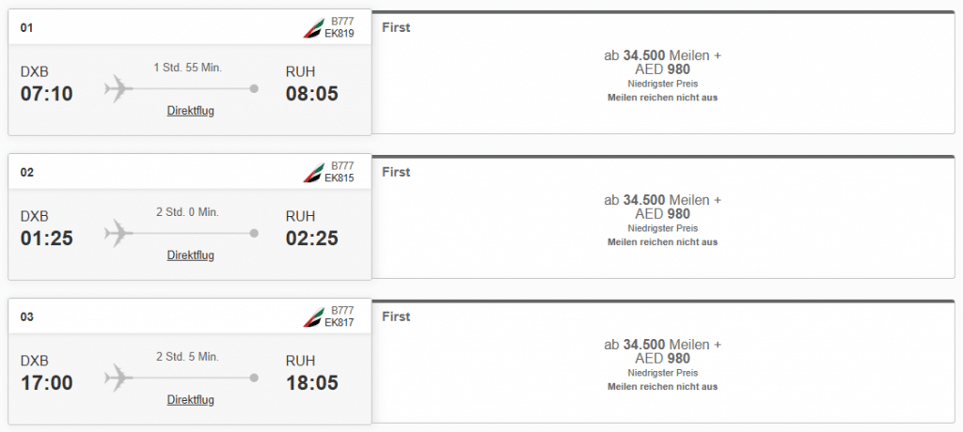Screen dimensions: 963x432
Task: Click the airplane icon on the 01:25 flight
Action: (x=118, y=234)
